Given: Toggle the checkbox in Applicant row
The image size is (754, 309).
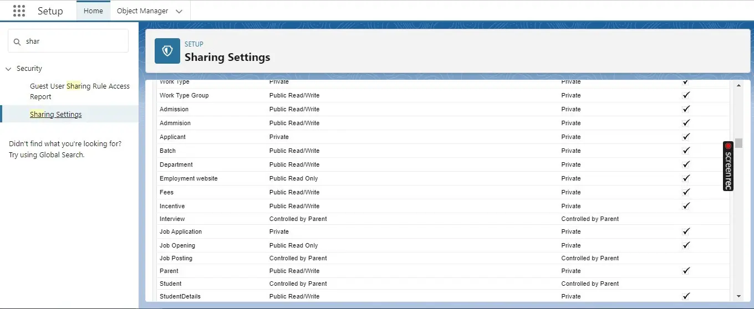Looking at the screenshot, I should 686,137.
